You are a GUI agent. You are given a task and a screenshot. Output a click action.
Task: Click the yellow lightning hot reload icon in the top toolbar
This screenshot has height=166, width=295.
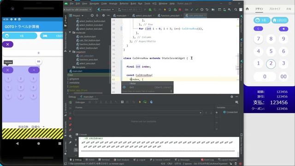click(165, 10)
